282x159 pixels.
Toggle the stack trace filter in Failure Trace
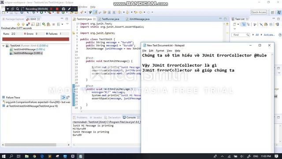[63, 98]
